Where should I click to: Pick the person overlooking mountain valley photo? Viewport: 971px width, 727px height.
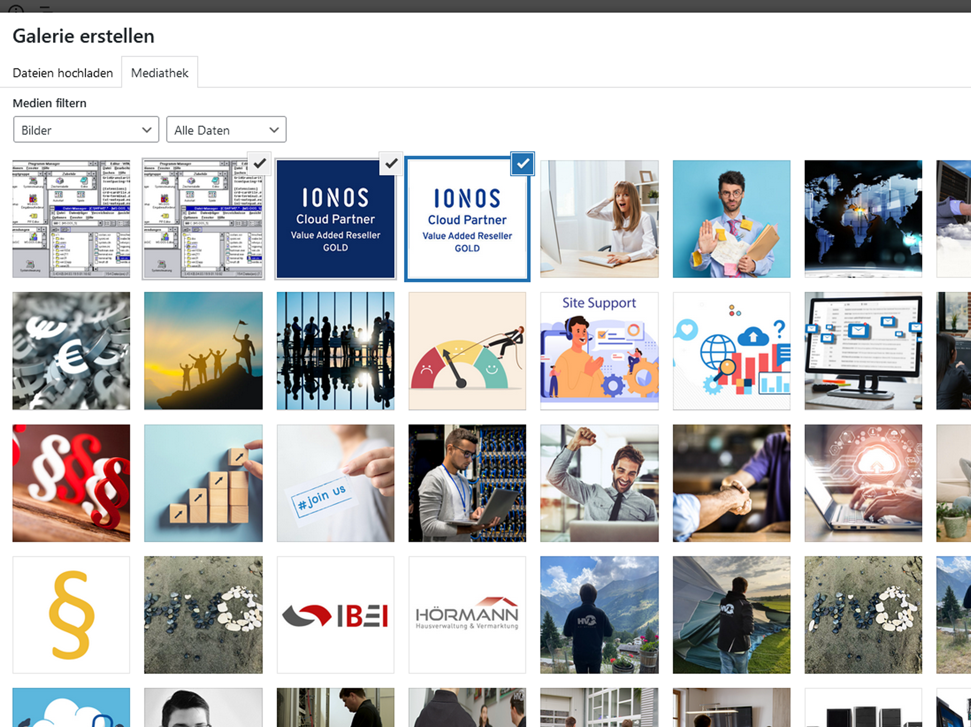[x=599, y=615]
